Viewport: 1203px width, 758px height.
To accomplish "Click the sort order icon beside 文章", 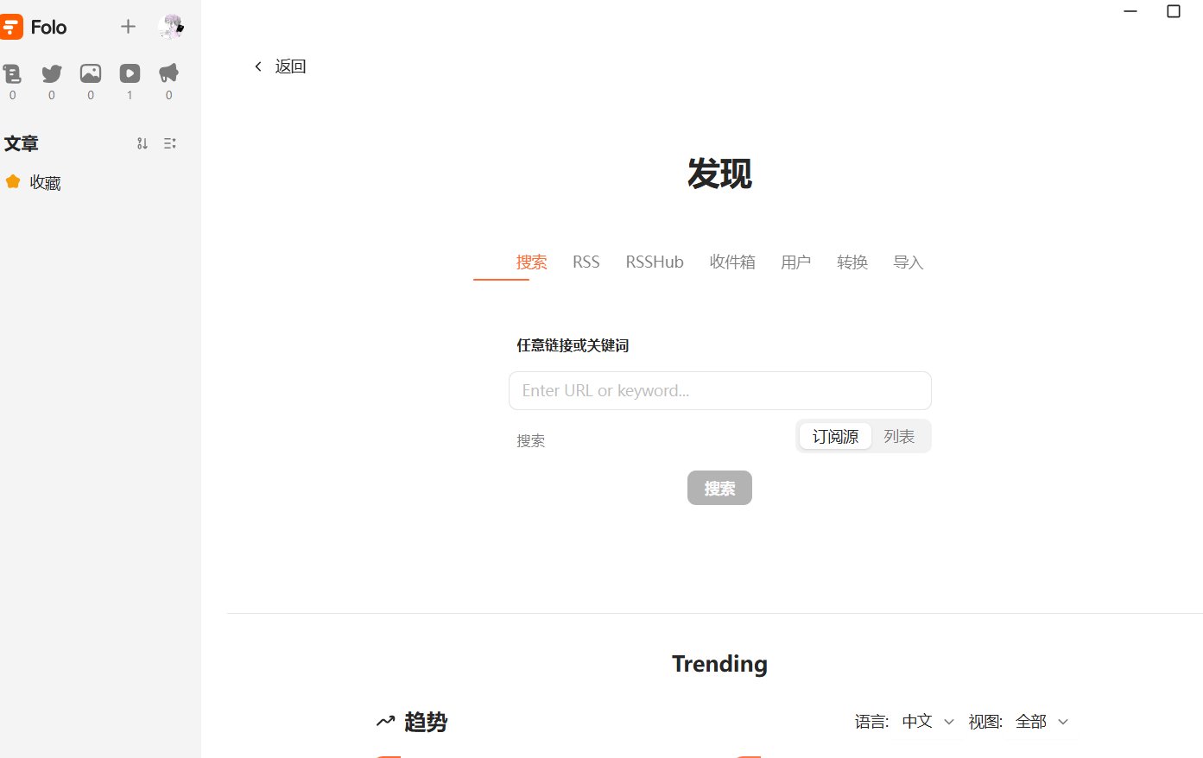I will (142, 143).
